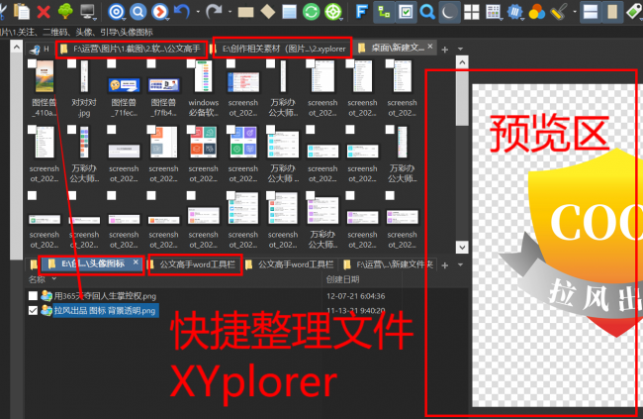
Task: Click the single vertical pane icon
Action: click(612, 12)
